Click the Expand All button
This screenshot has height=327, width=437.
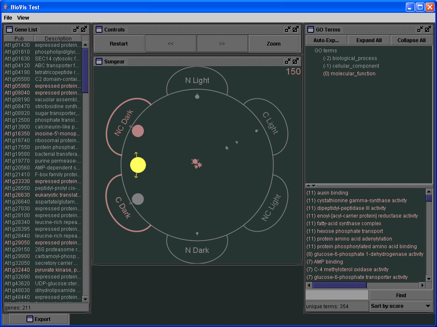click(369, 40)
